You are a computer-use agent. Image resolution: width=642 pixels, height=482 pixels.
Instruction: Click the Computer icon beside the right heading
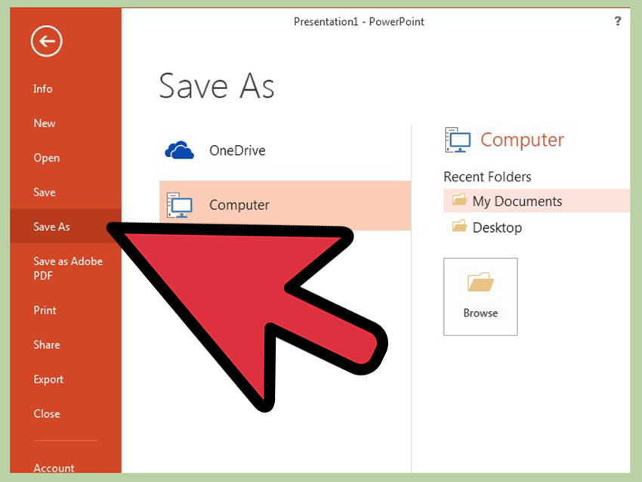point(458,140)
